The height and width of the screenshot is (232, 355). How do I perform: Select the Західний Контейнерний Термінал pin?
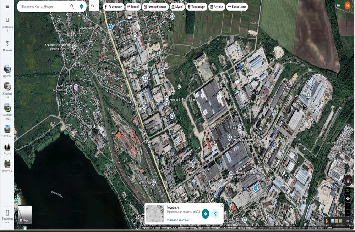pos(231,174)
